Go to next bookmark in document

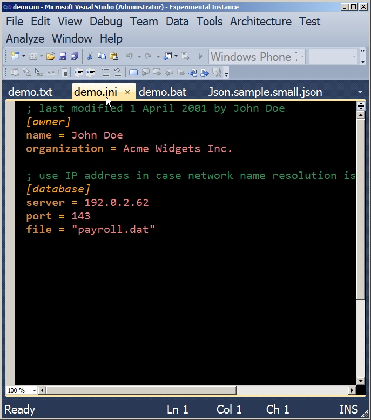click(x=205, y=72)
